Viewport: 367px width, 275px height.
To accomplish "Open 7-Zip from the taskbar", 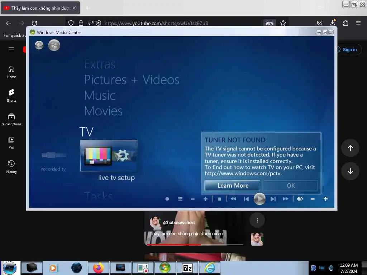I will pyautogui.click(x=187, y=268).
